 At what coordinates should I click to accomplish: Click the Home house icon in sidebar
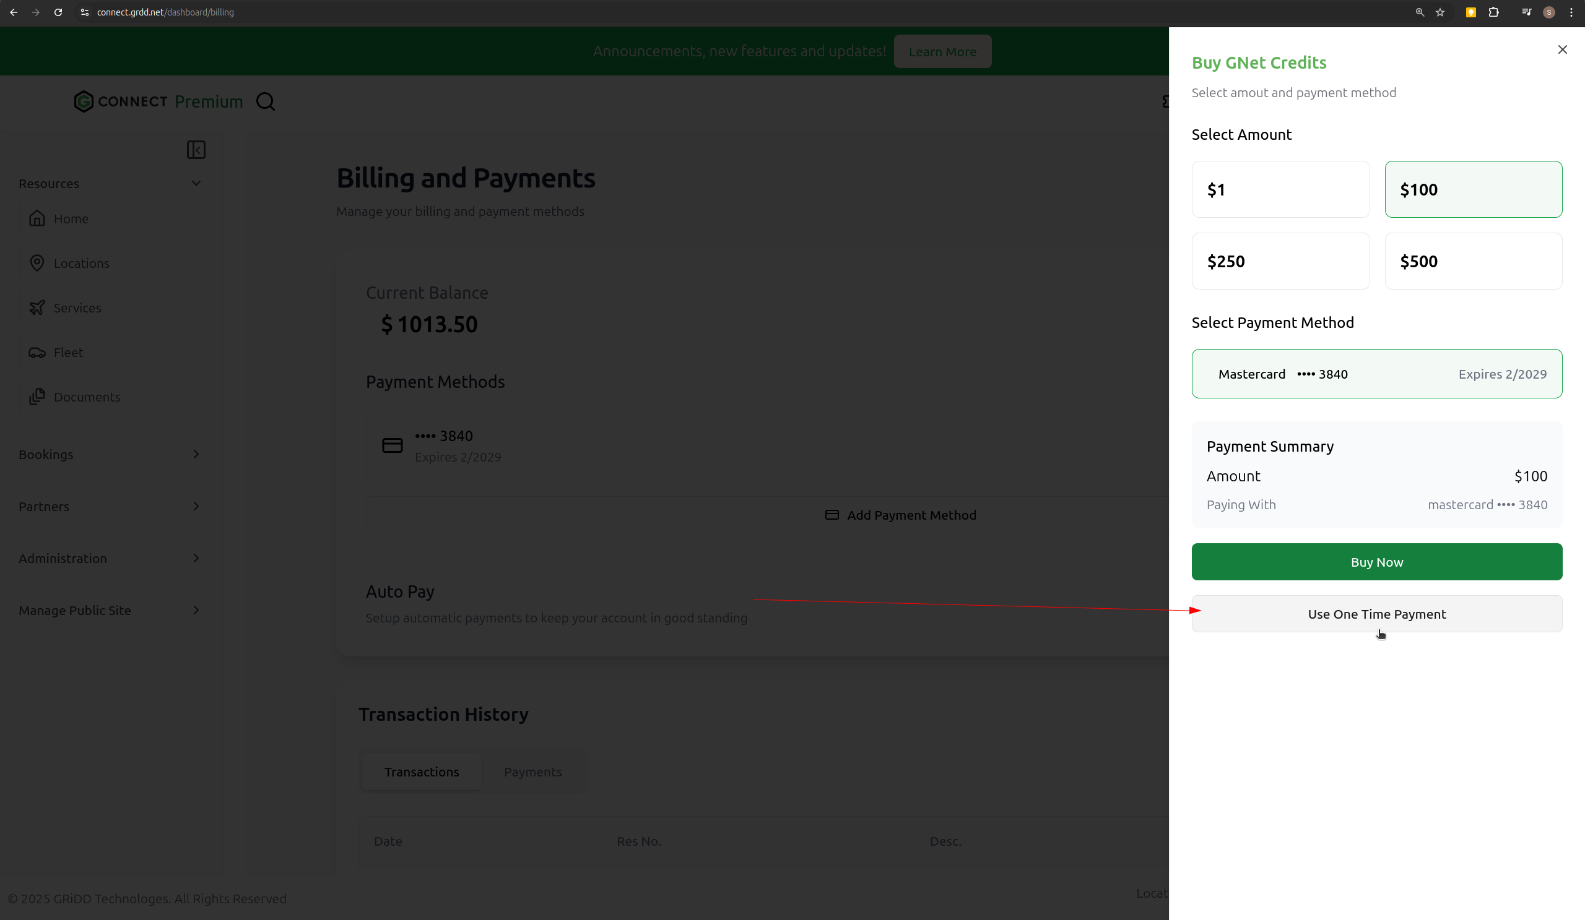(37, 218)
